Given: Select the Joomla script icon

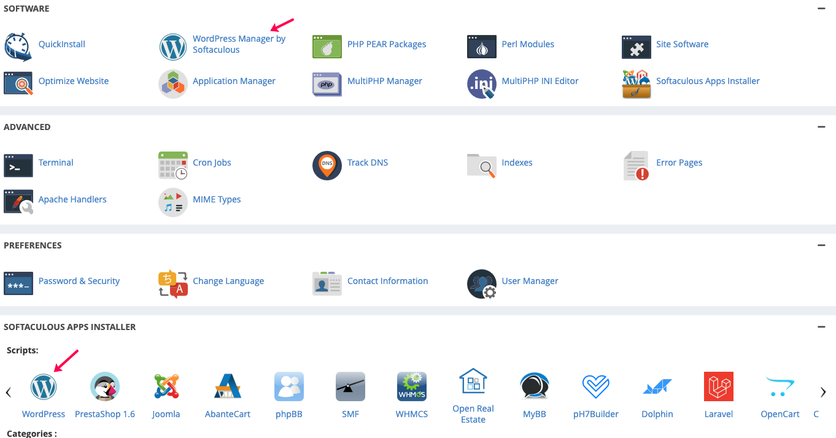Looking at the screenshot, I should [166, 387].
